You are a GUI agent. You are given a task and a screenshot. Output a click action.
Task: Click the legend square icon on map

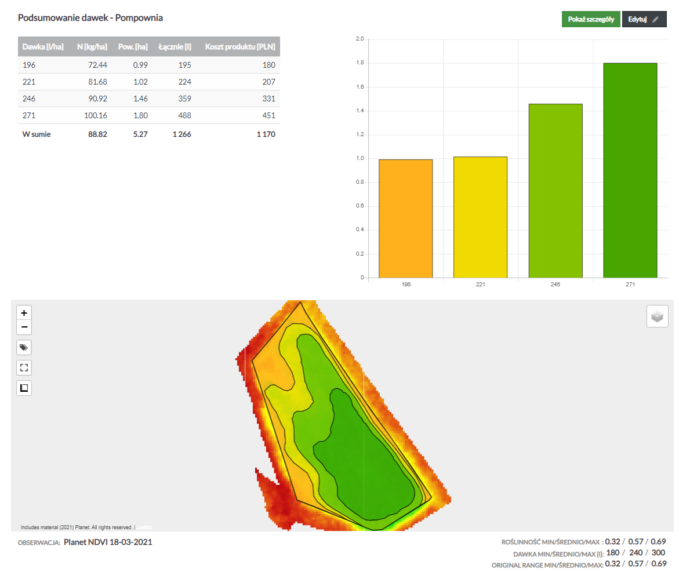(24, 388)
